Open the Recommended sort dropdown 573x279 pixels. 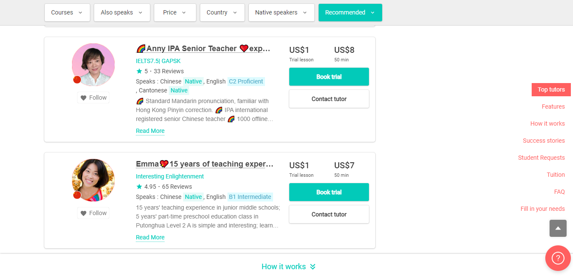point(350,12)
